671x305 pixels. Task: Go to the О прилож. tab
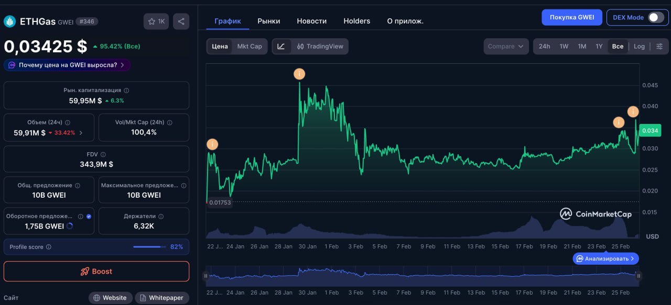pos(405,21)
